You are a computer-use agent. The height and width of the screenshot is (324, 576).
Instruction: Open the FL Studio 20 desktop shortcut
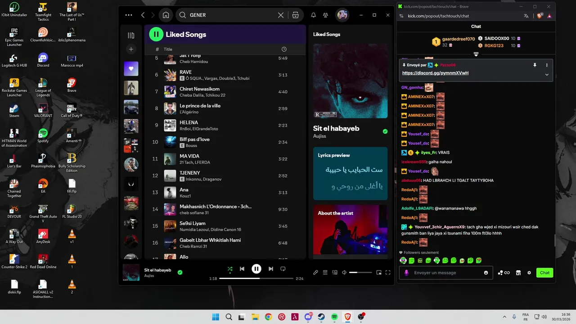[x=72, y=211]
